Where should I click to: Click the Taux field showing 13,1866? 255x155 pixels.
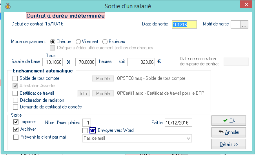pyautogui.click(x=53, y=62)
